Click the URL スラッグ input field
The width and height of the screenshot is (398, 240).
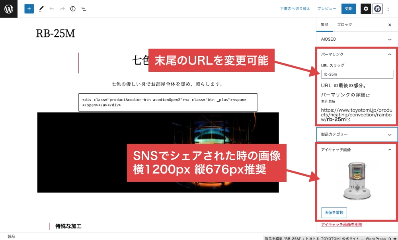click(357, 74)
